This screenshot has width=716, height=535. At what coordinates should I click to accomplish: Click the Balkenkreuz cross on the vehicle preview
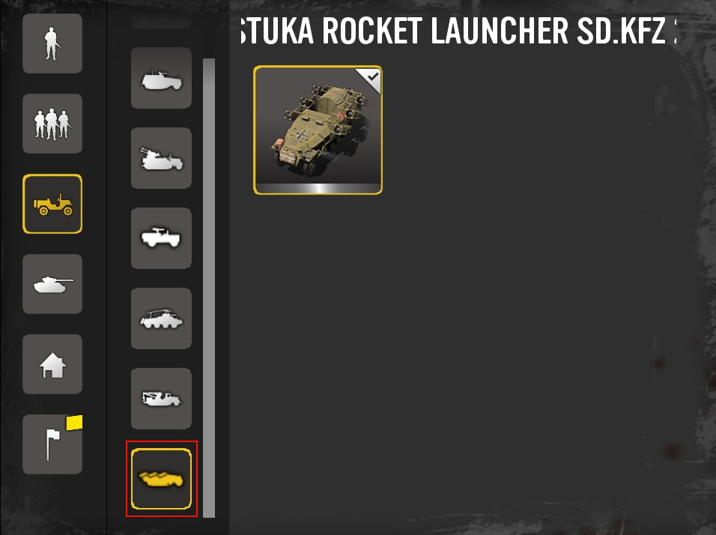302,135
